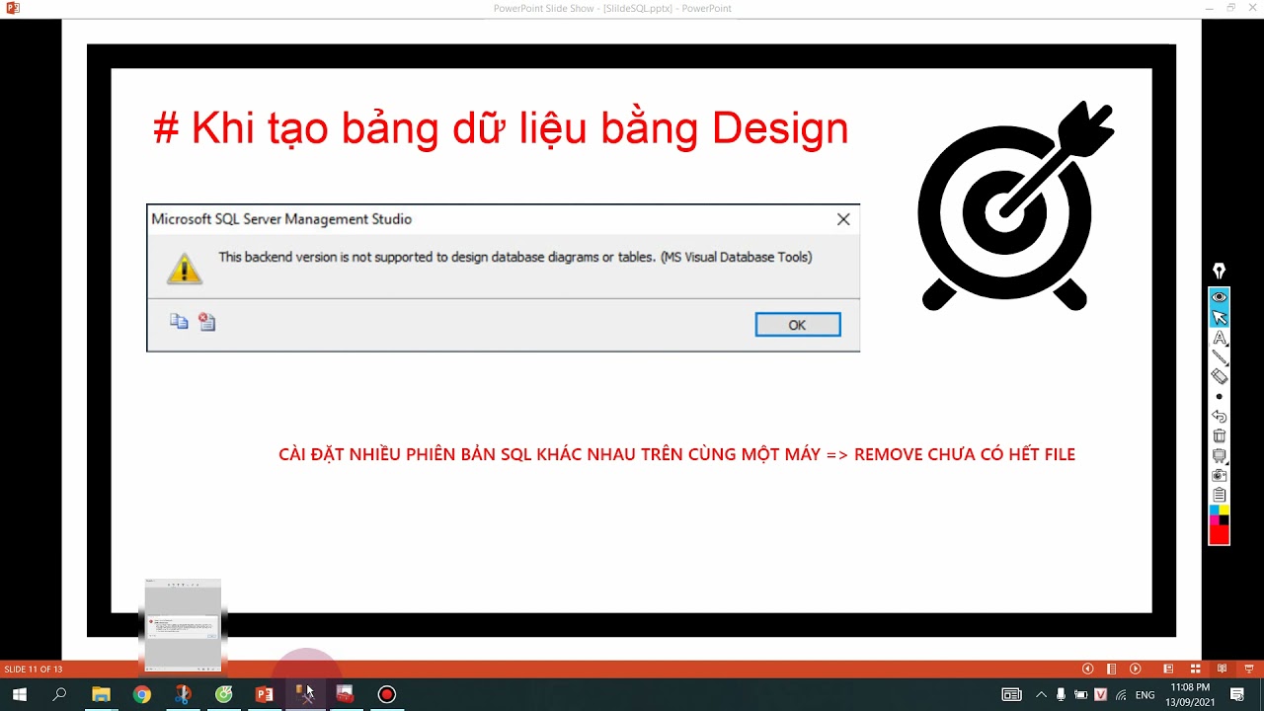Click OK in the SQL Server dialog
Viewport: 1264px width, 711px height.
(798, 325)
